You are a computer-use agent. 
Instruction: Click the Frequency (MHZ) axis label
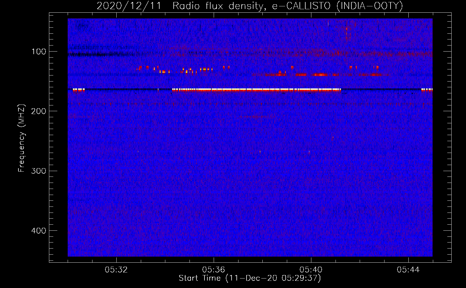[x=22, y=138]
